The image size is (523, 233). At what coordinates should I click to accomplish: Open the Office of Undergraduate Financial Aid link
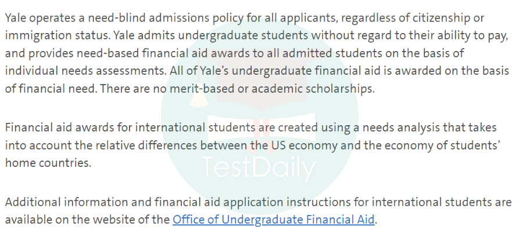(274, 220)
